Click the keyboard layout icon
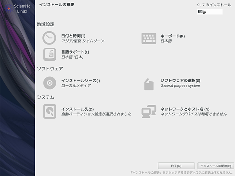 (149, 38)
